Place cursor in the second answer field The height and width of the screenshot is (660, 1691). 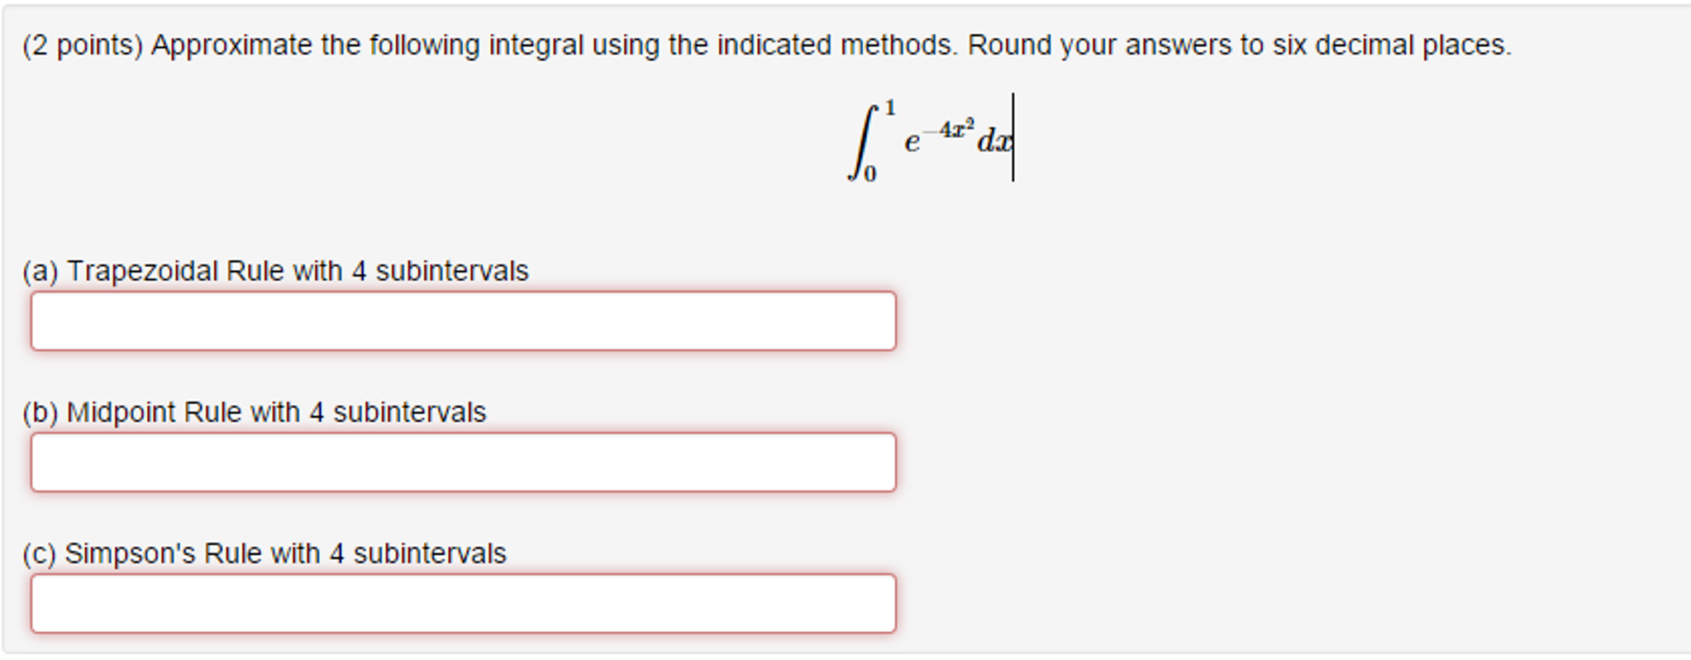pyautogui.click(x=463, y=460)
